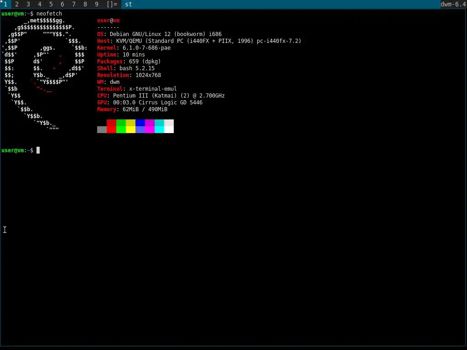Switch to dwm tag 2
This screenshot has width=467, height=350.
coord(17,4)
